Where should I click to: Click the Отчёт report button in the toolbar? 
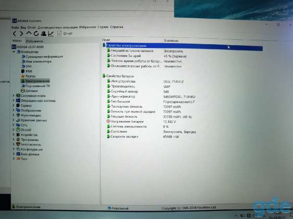pyautogui.click(x=65, y=34)
